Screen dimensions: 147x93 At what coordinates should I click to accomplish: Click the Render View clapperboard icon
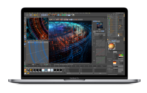51,15
